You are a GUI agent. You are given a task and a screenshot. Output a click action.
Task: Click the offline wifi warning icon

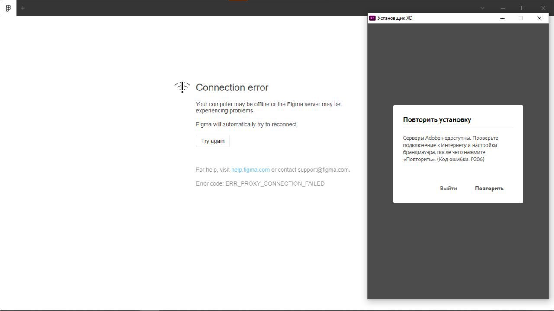pyautogui.click(x=182, y=87)
